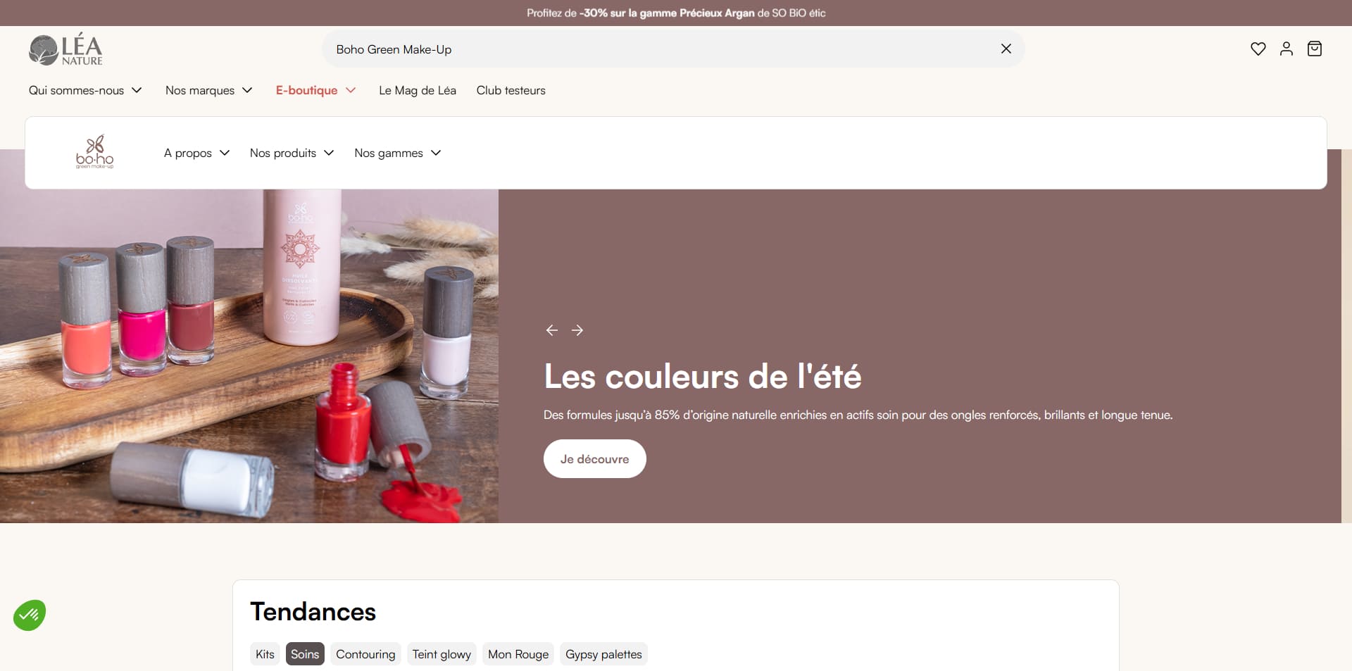Screen dimensions: 1352x671
Task: Open Le Mag de Léa
Action: tap(418, 90)
